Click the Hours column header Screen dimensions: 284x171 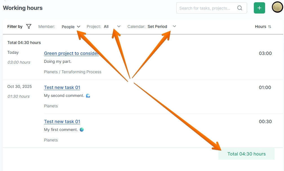pos(260,26)
